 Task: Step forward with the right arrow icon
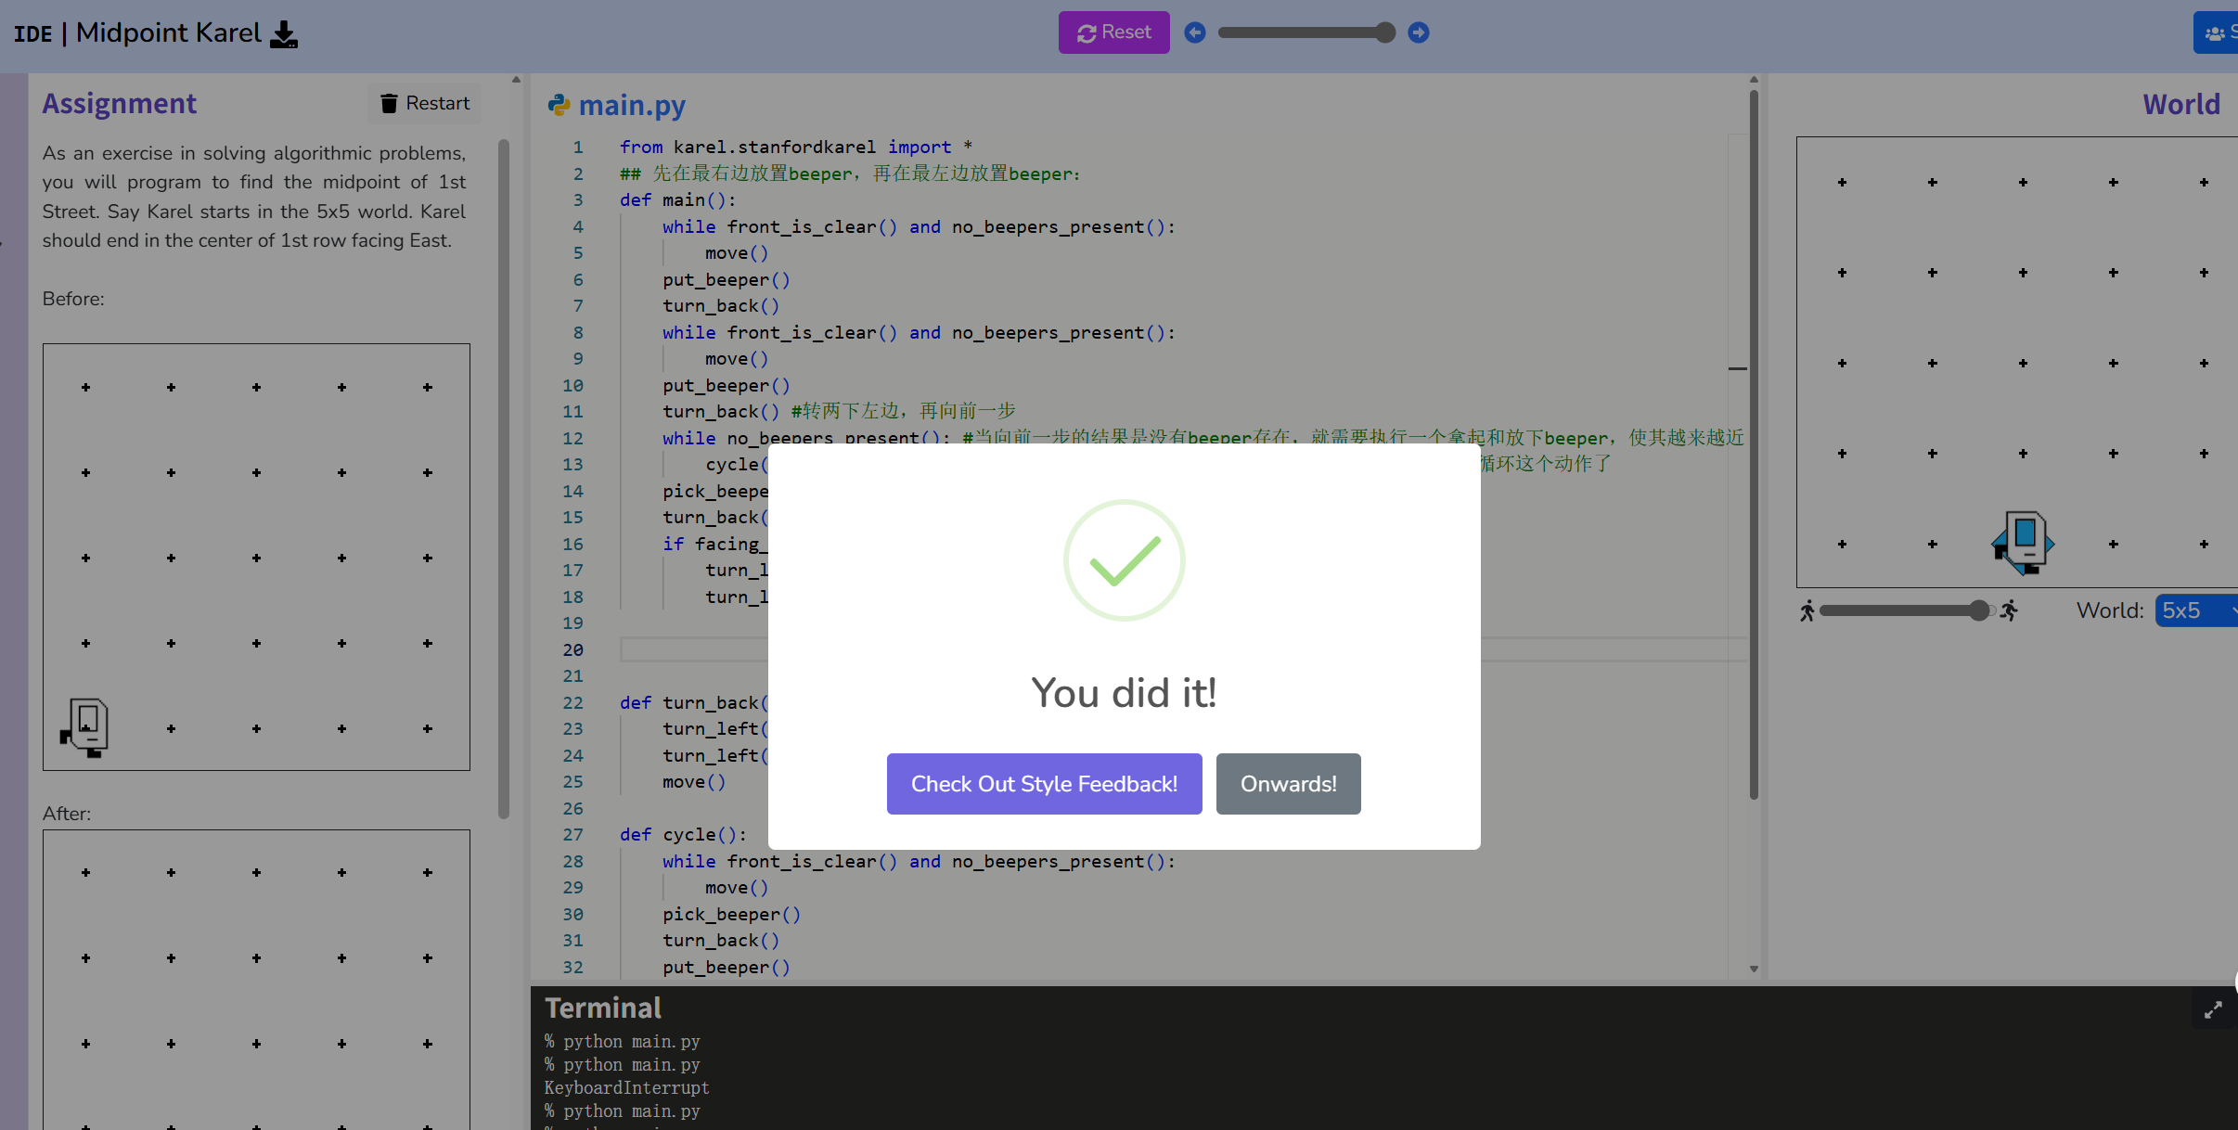(1418, 32)
